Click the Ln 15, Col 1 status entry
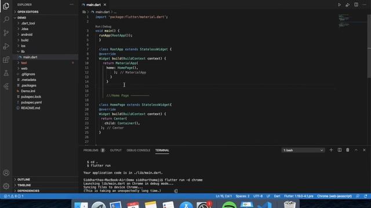This screenshot has width=371, height=208. [224, 196]
